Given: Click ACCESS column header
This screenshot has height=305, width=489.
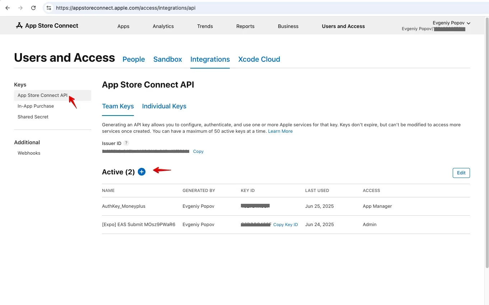Looking at the screenshot, I should [x=371, y=191].
